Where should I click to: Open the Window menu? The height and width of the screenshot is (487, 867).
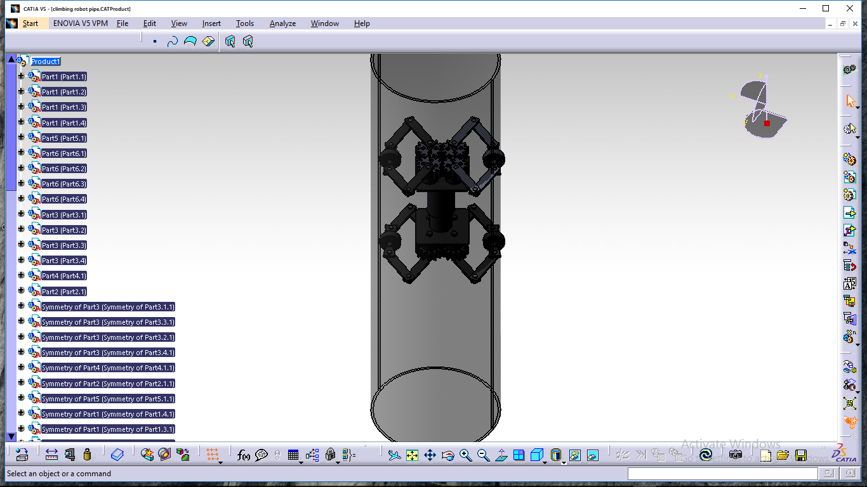[x=325, y=23]
